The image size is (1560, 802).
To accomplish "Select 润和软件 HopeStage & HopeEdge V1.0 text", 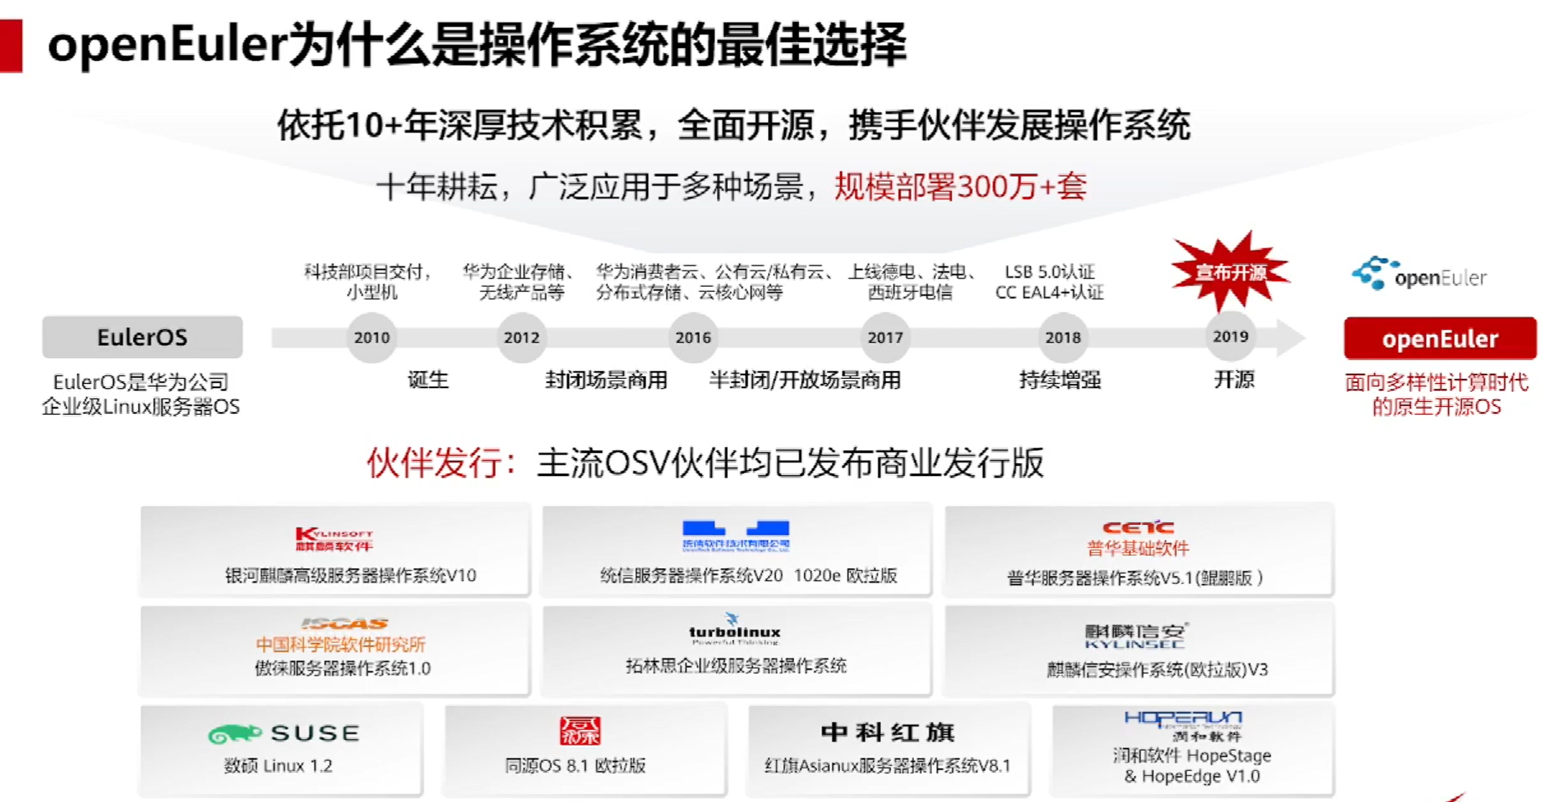I will (x=1192, y=766).
